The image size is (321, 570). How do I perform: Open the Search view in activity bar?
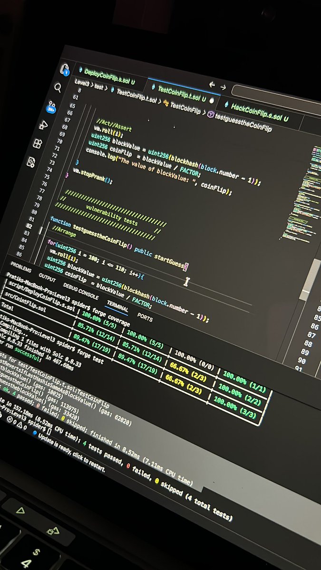click(x=58, y=88)
